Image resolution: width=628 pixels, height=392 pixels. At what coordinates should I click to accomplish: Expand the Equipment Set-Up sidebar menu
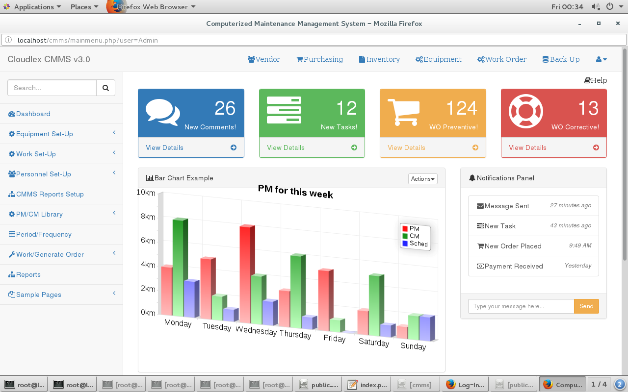click(x=44, y=134)
